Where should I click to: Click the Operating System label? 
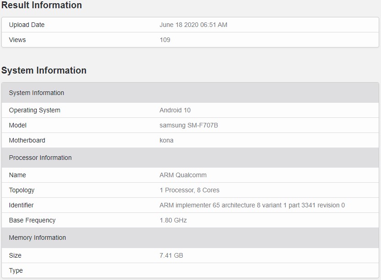pyautogui.click(x=34, y=110)
